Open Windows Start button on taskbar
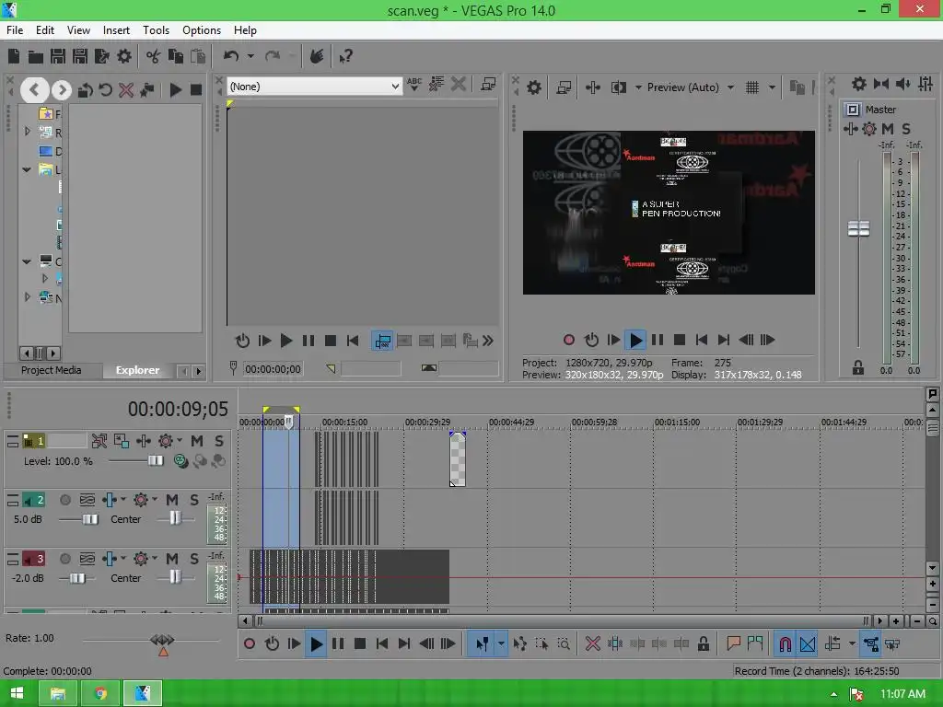The width and height of the screenshot is (943, 707). (17, 694)
